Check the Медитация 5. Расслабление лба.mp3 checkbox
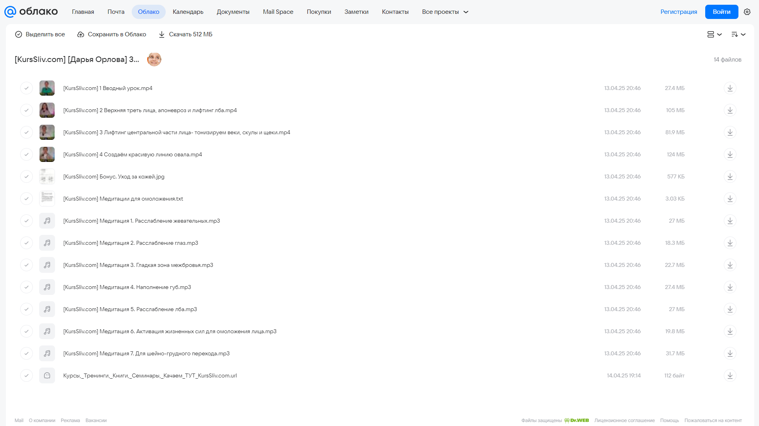The width and height of the screenshot is (759, 426). (x=26, y=309)
